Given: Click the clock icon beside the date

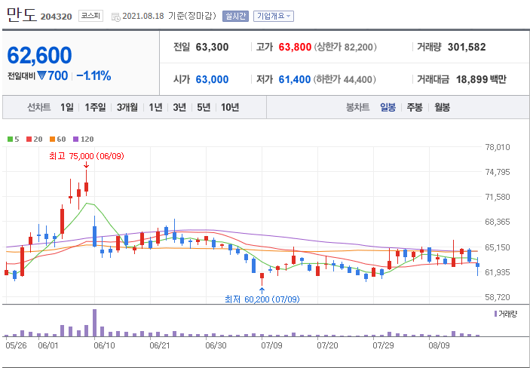Looking at the screenshot, I should point(115,17).
